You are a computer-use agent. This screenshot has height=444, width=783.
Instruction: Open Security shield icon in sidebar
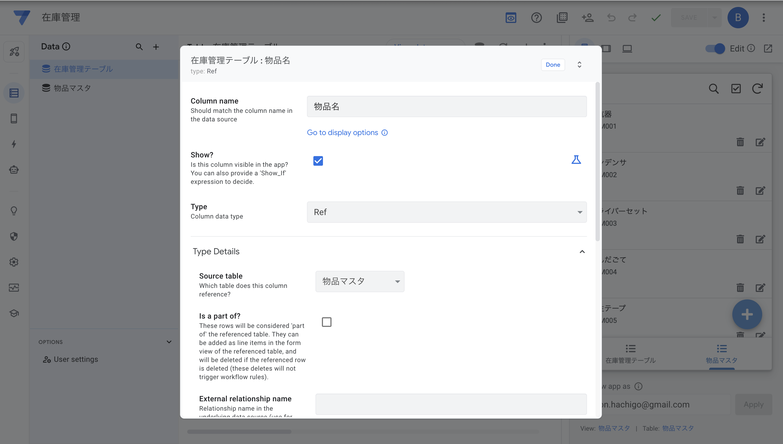[14, 236]
